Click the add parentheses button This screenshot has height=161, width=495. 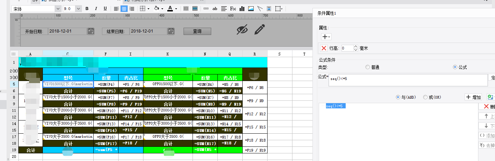tap(487, 135)
